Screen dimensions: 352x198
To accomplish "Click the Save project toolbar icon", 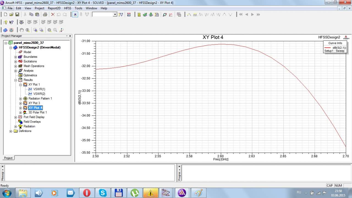I will pyautogui.click(x=17, y=15).
